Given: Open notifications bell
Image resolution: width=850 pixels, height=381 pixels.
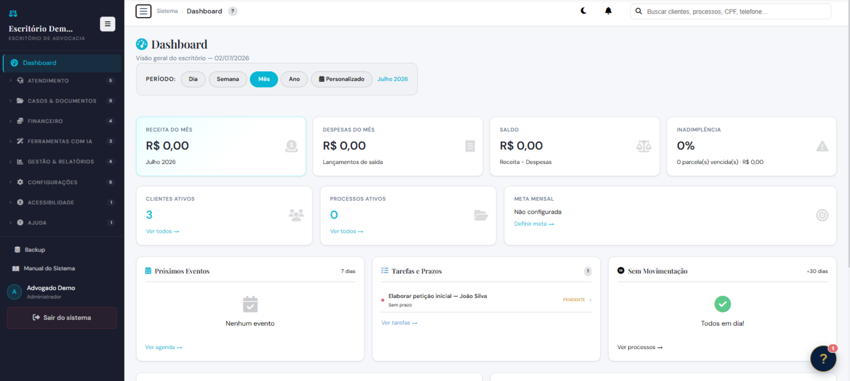Looking at the screenshot, I should click(608, 11).
